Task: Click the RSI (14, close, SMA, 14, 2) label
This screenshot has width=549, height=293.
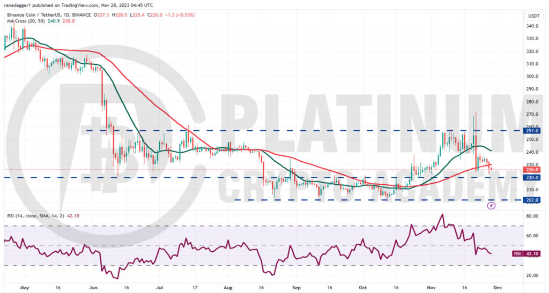Action: [x=36, y=216]
